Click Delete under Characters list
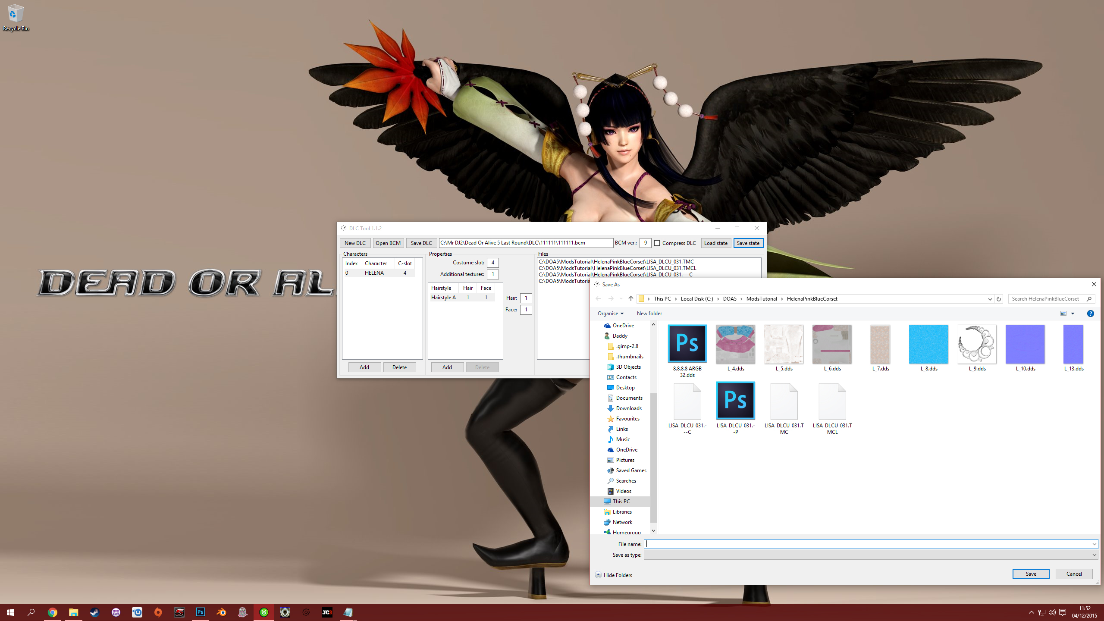 coord(399,367)
